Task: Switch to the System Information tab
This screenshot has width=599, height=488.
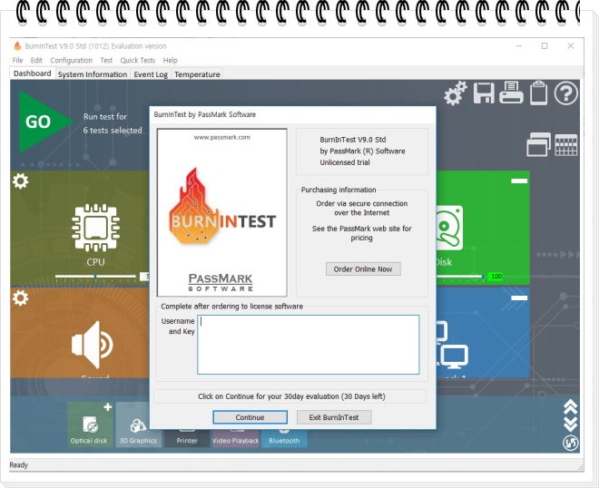Action: (93, 74)
